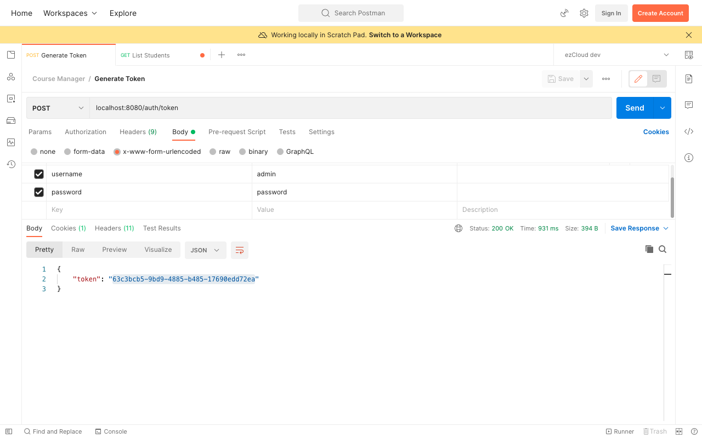Expand the Save button dropdown arrow

tap(586, 79)
